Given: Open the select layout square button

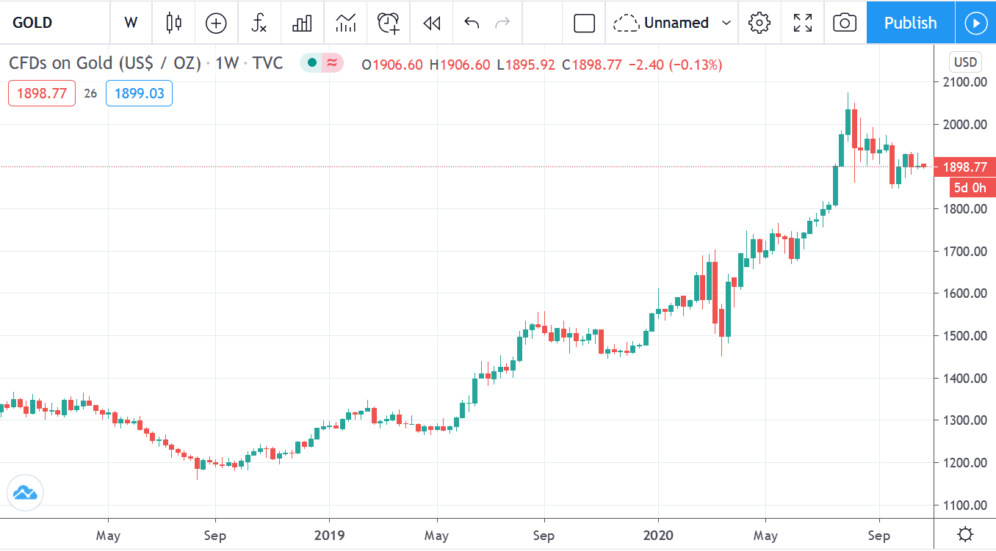Looking at the screenshot, I should pos(584,23).
